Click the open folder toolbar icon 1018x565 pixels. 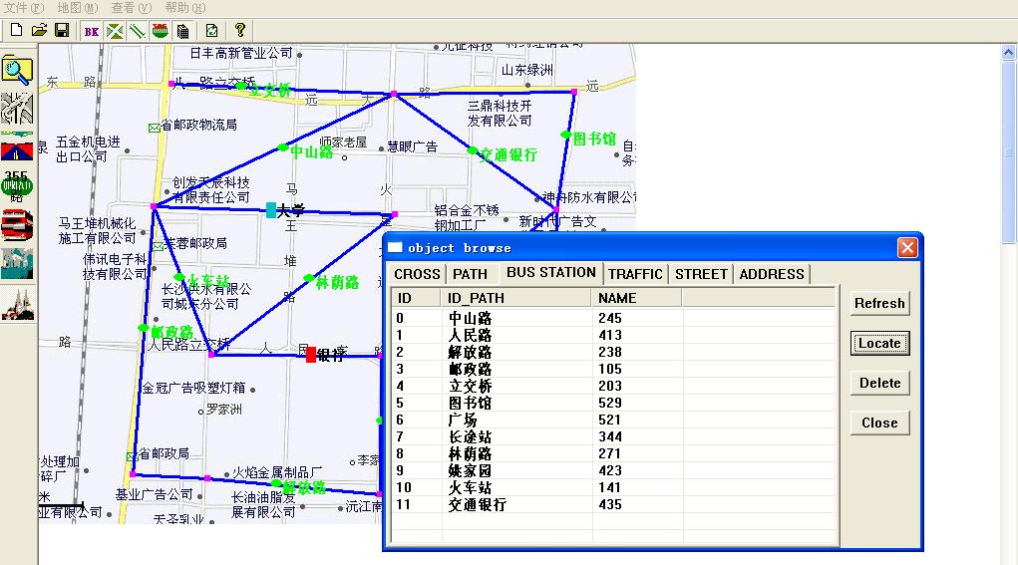coord(39,31)
